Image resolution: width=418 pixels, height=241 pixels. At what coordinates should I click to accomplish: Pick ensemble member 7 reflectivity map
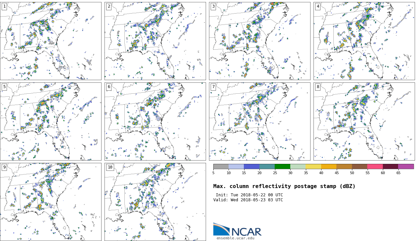(259, 121)
